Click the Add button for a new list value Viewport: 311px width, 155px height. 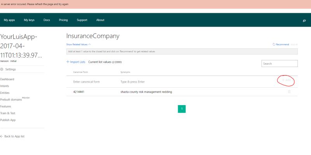(x=286, y=80)
